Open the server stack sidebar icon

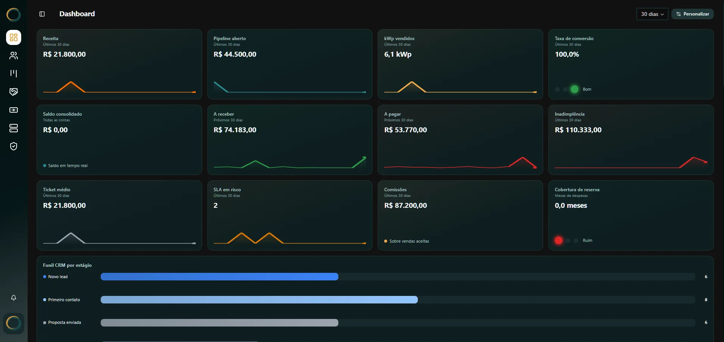point(14,128)
